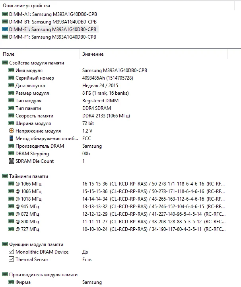The width and height of the screenshot is (241, 287).
Task: Select the 'Есть' value for Thermal Sensor
Action: tap(87, 260)
